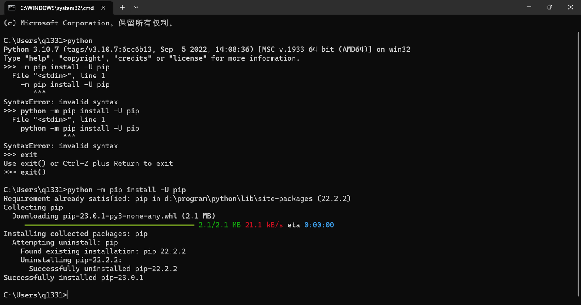Viewport: 581px width, 305px height.
Task: Click the cmd icon on the terminal tab
Action: pos(12,8)
